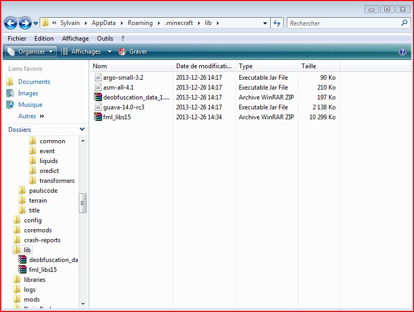Expand arrow after lib breadcrumb

tap(218, 23)
